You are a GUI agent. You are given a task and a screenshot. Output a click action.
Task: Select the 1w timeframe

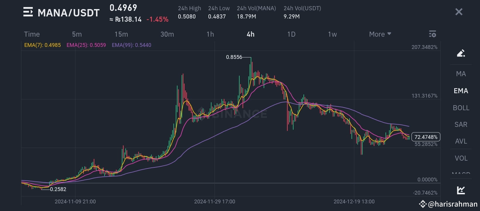pyautogui.click(x=332, y=34)
